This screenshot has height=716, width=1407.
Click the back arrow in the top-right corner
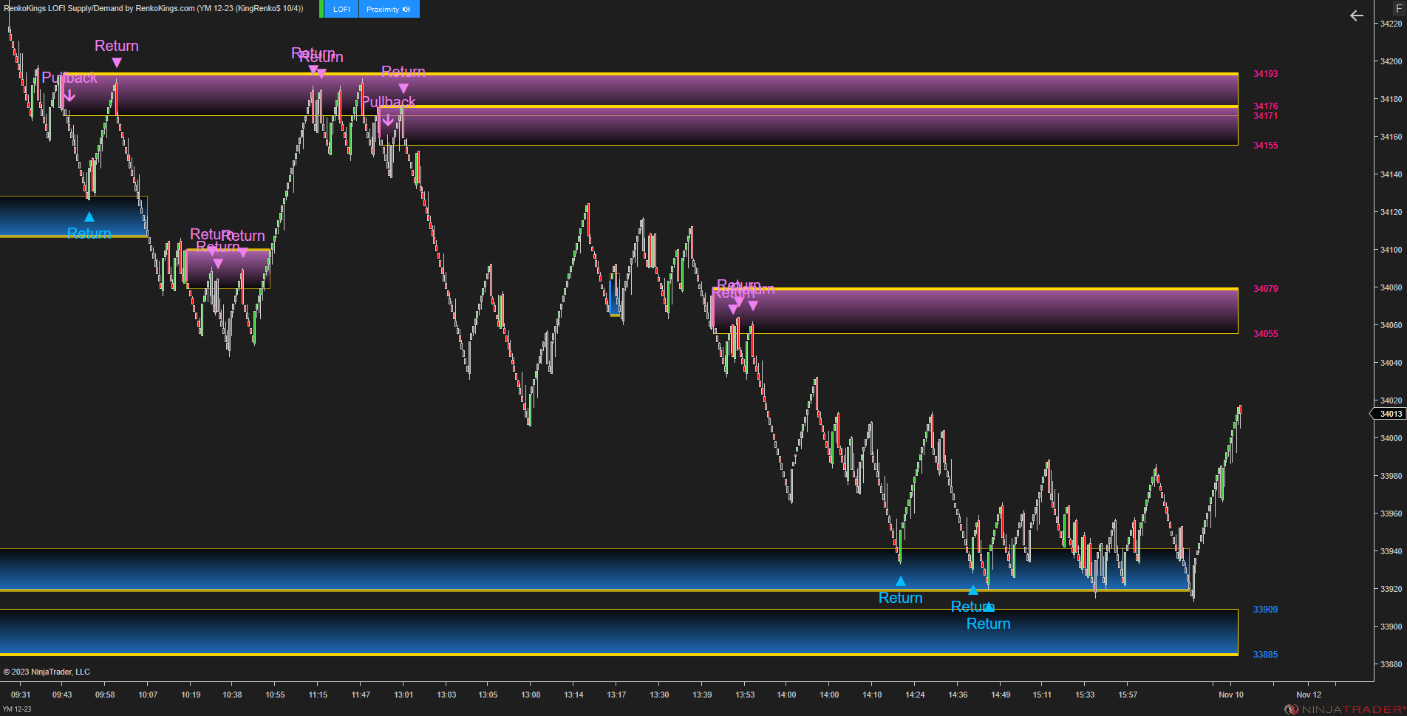click(1356, 16)
